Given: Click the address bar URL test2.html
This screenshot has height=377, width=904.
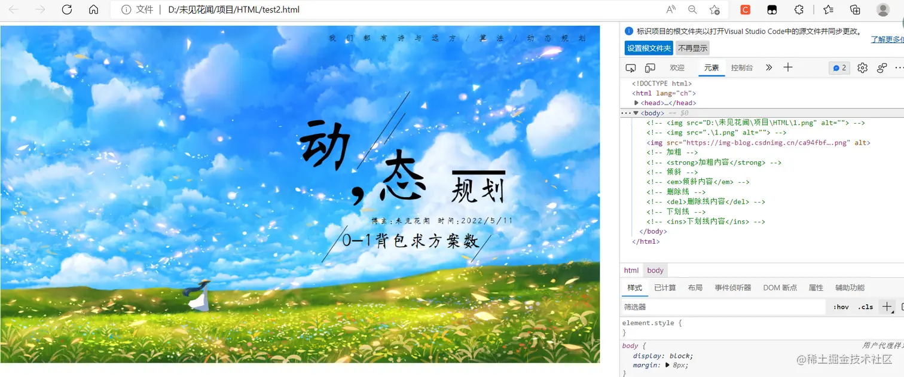Looking at the screenshot, I should coord(234,10).
